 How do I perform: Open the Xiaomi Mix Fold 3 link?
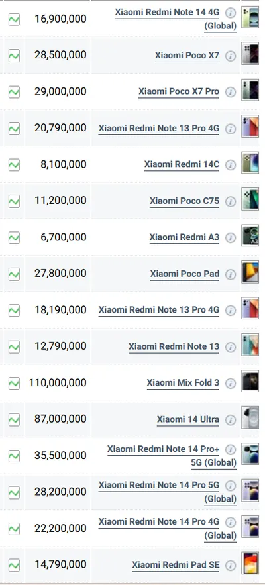[x=183, y=383]
